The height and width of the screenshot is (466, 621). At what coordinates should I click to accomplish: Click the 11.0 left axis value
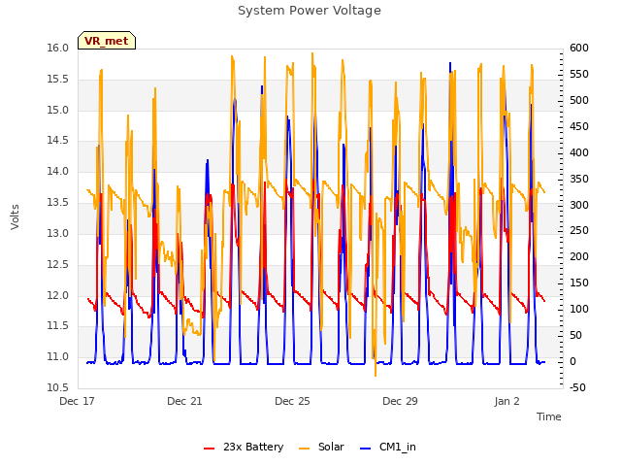58,357
